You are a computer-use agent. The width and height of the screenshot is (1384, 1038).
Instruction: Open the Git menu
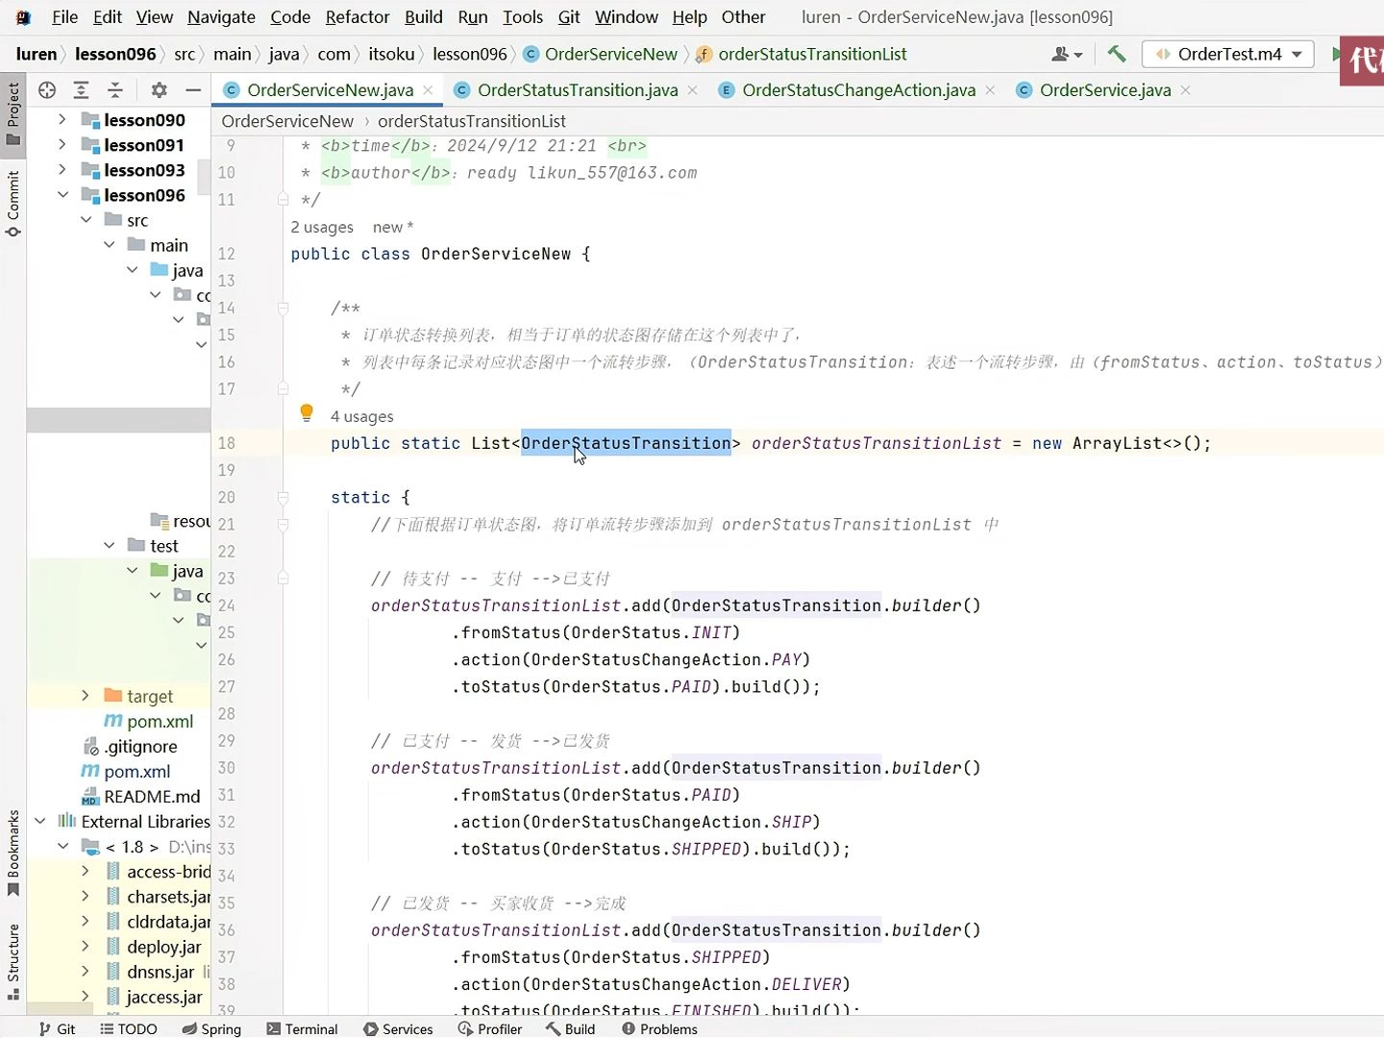coord(569,16)
